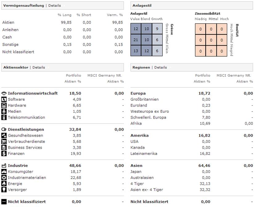
Task: Select the Verbraucherdienste cart icon
Action: [x=4, y=141]
